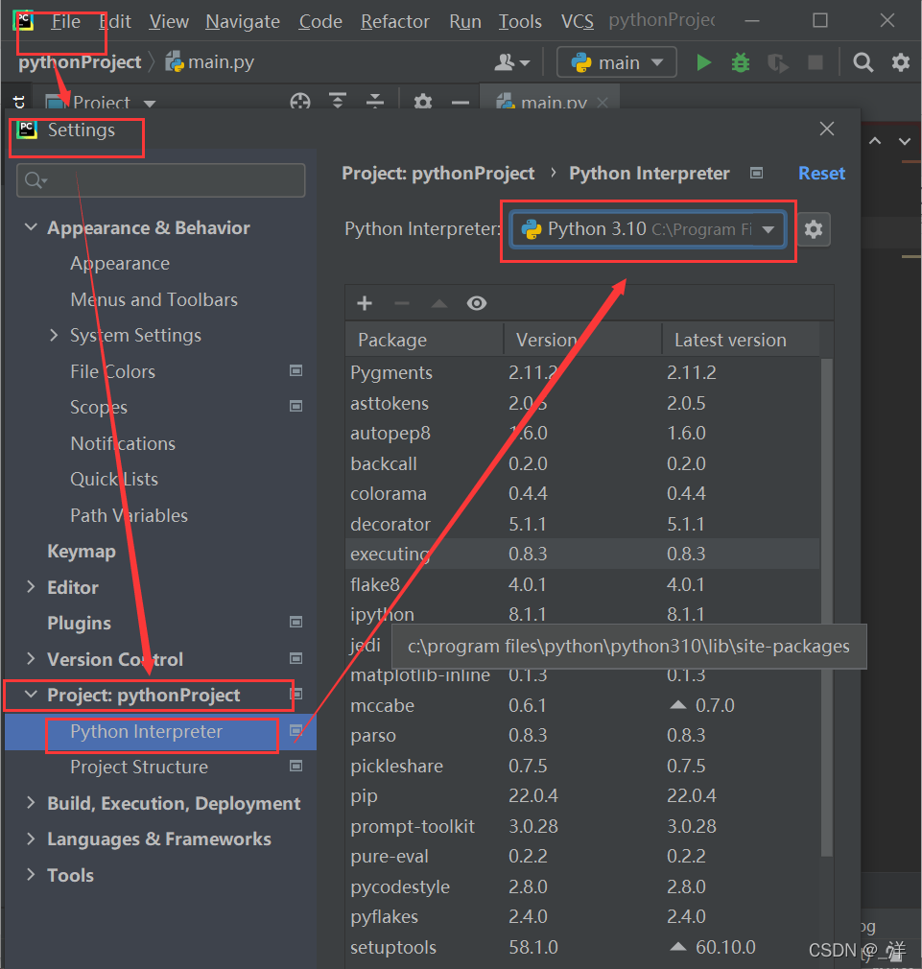Click Run with Coverage icon
The height and width of the screenshot is (969, 922).
pos(778,62)
